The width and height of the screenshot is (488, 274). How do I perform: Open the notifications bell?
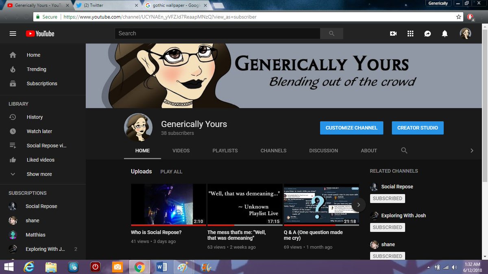[445, 34]
